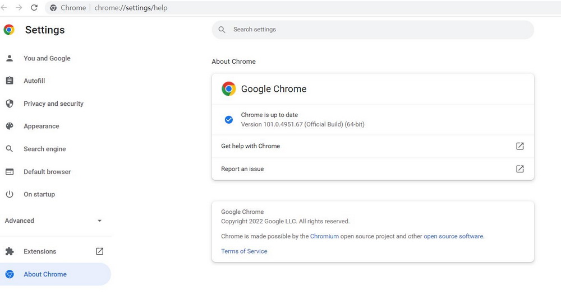Click the On startup power icon
Screen dimensions: 561x305
(x=10, y=194)
